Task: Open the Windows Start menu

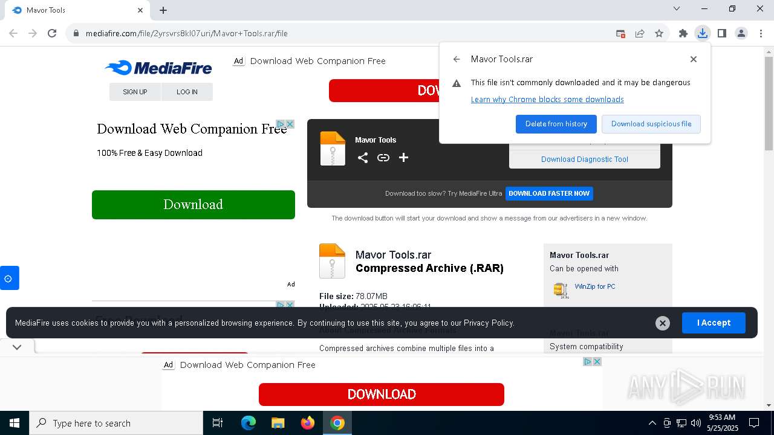Action: point(15,423)
